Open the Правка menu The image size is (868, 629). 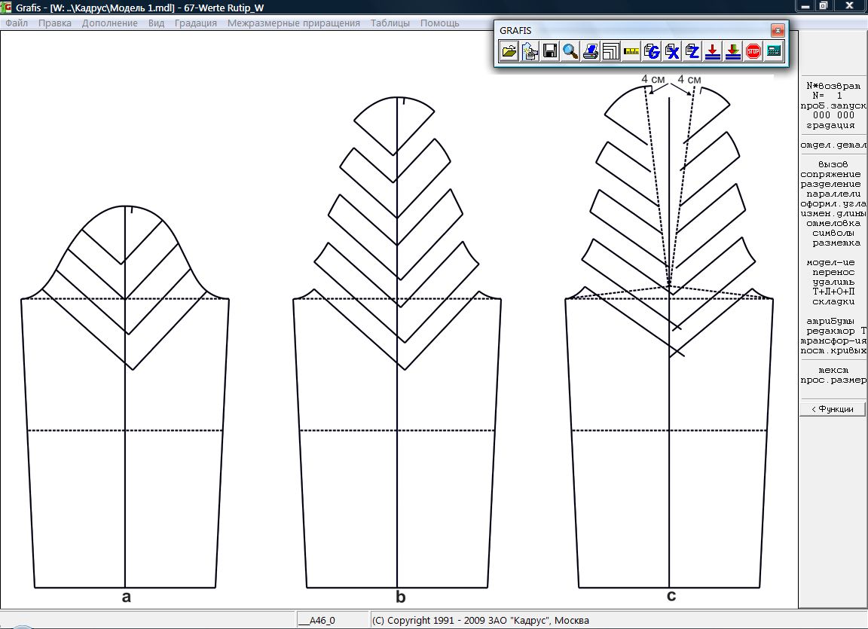coord(55,23)
